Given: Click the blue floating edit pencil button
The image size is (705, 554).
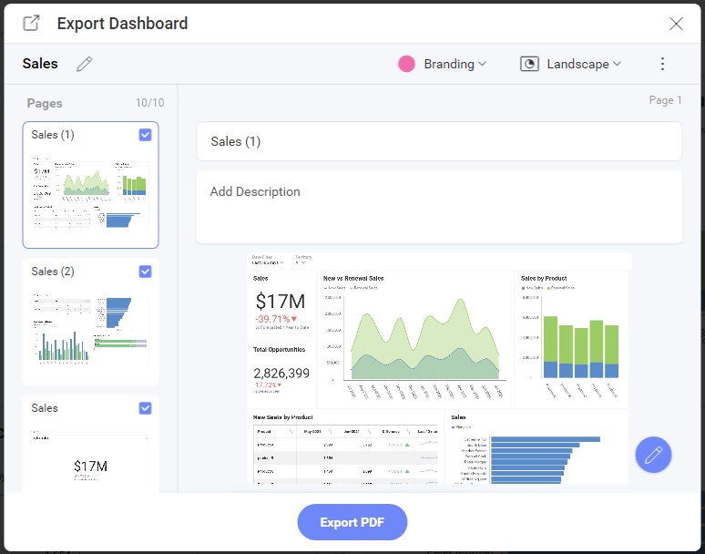Looking at the screenshot, I should point(653,455).
